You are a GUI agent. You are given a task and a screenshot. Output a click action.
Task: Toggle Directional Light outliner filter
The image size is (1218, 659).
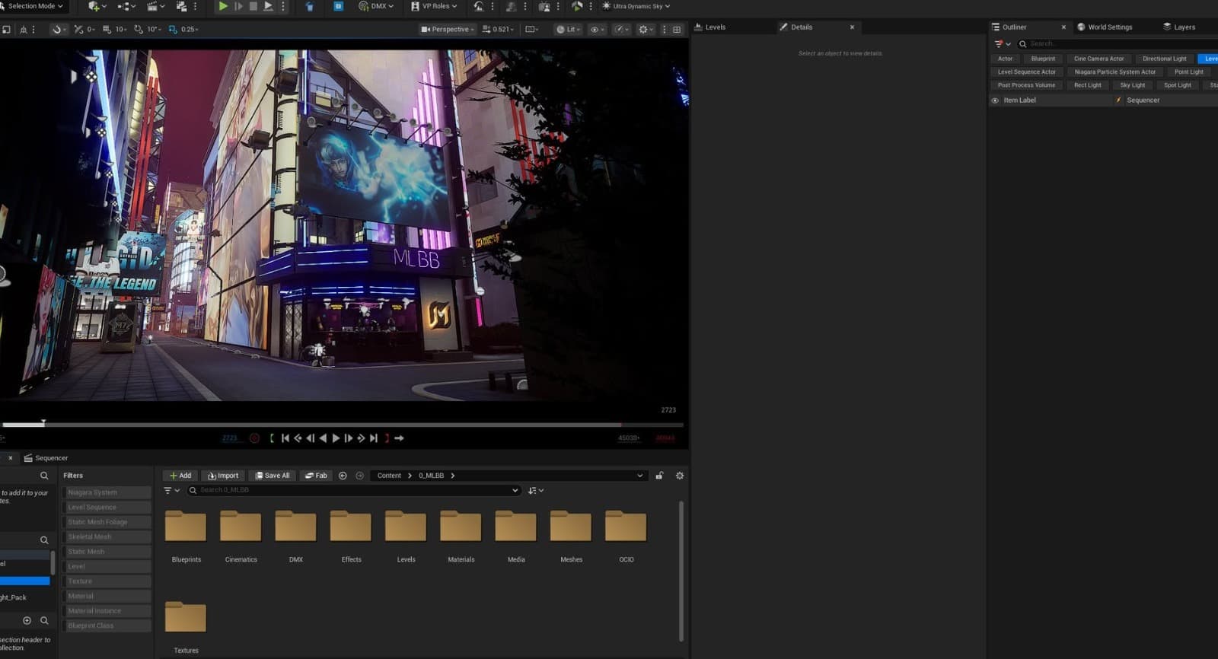point(1164,59)
